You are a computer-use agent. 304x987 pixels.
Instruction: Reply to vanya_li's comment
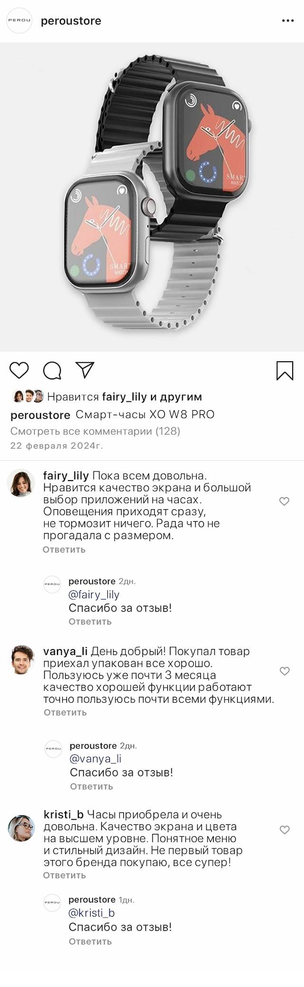[65, 712]
